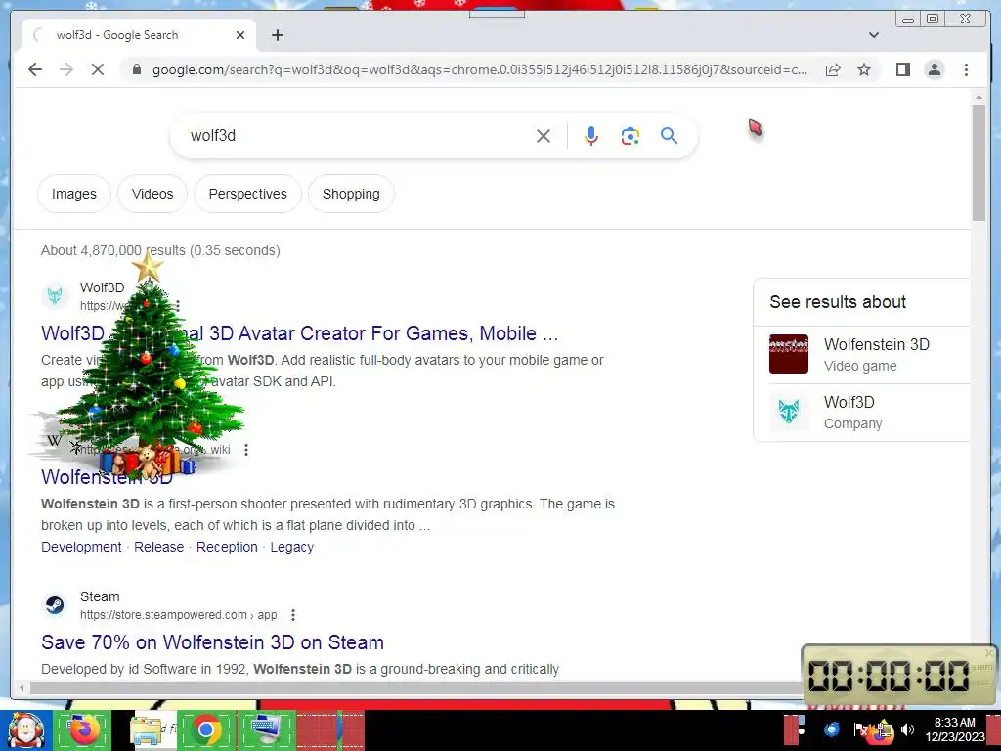Viewport: 1001px width, 751px height.
Task: Open the network tray icon
Action: tap(884, 729)
